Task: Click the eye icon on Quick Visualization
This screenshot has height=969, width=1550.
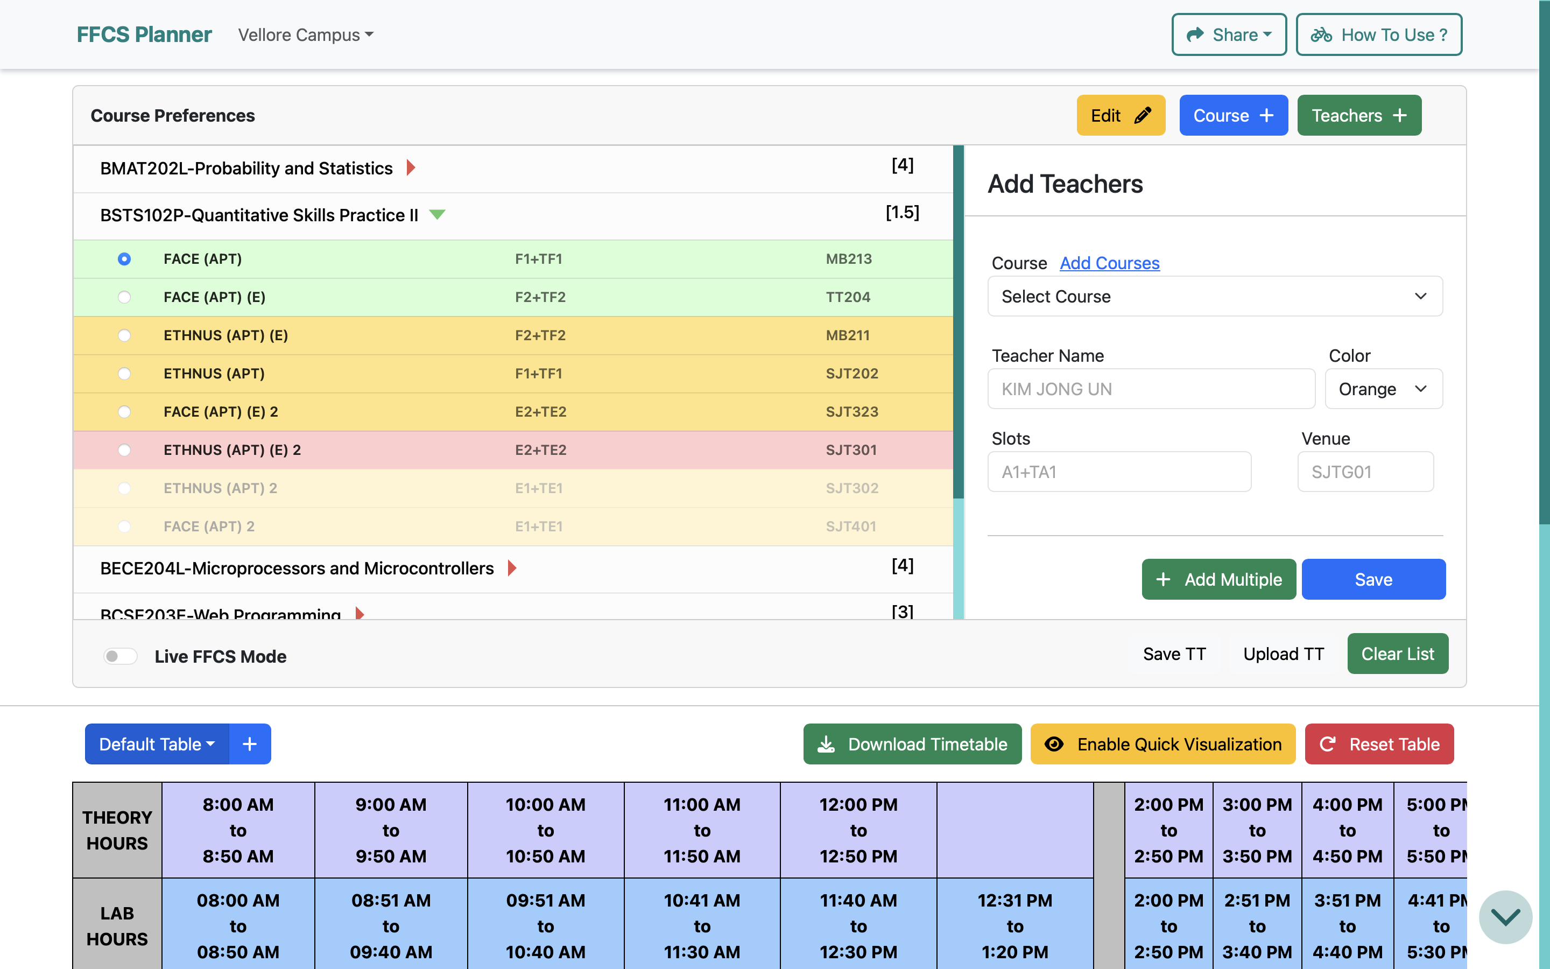Action: click(1054, 744)
